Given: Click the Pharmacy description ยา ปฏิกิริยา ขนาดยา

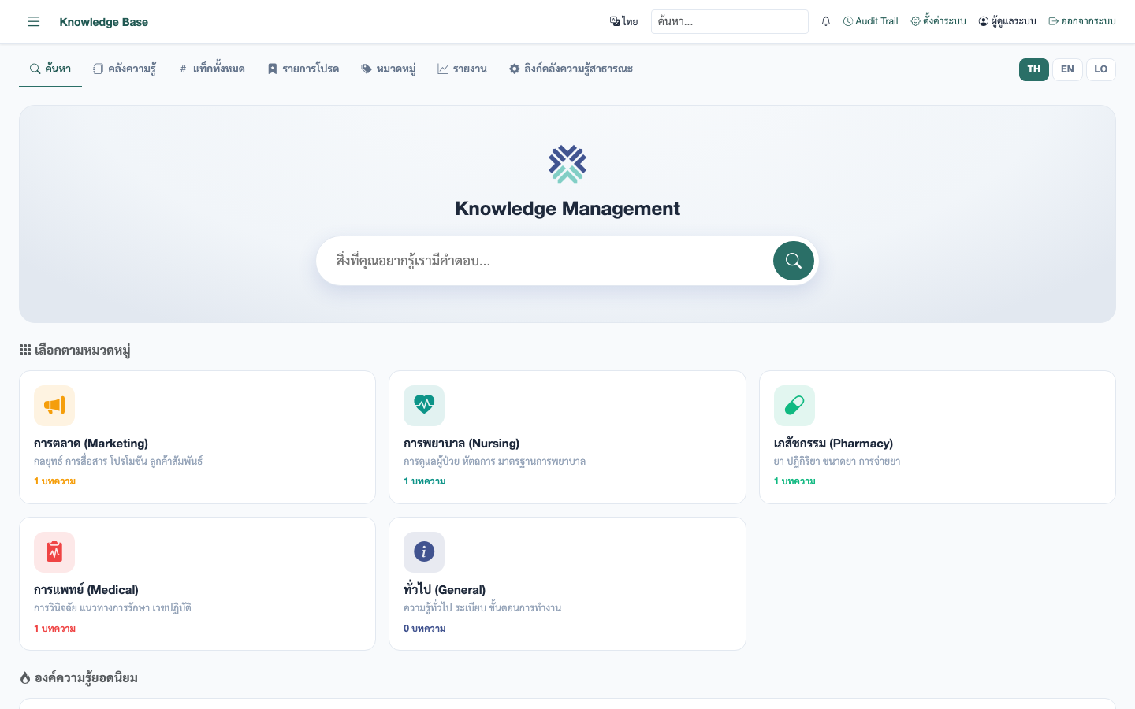Looking at the screenshot, I should (x=837, y=462).
